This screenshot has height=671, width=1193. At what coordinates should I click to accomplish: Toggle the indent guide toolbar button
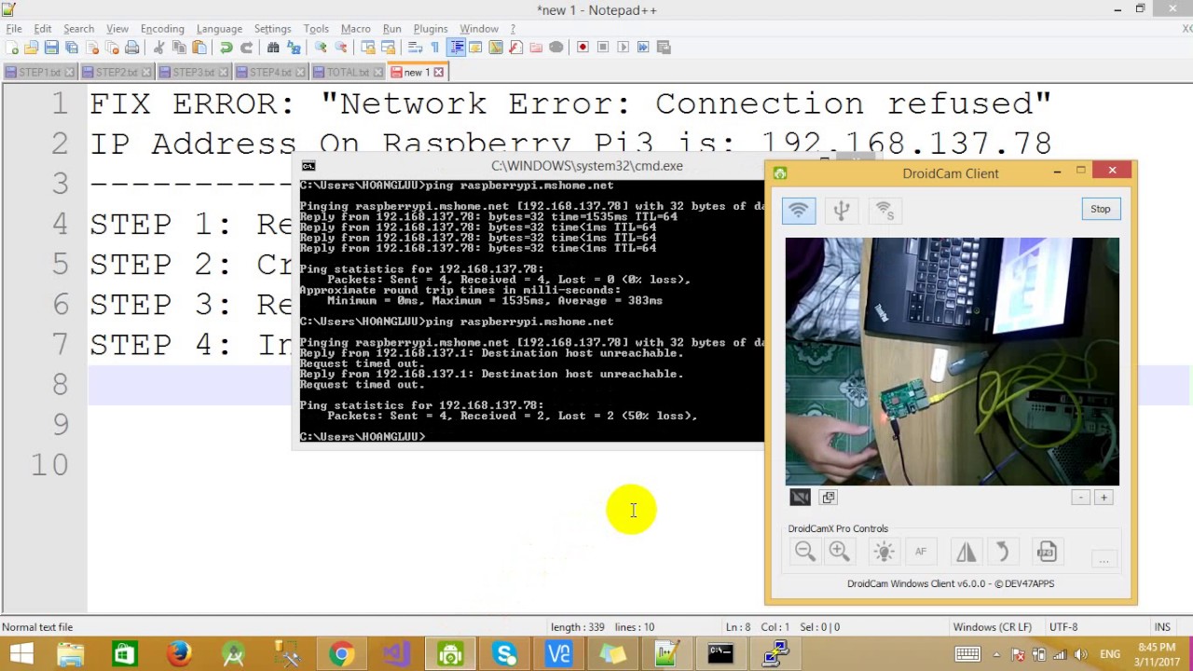point(458,47)
